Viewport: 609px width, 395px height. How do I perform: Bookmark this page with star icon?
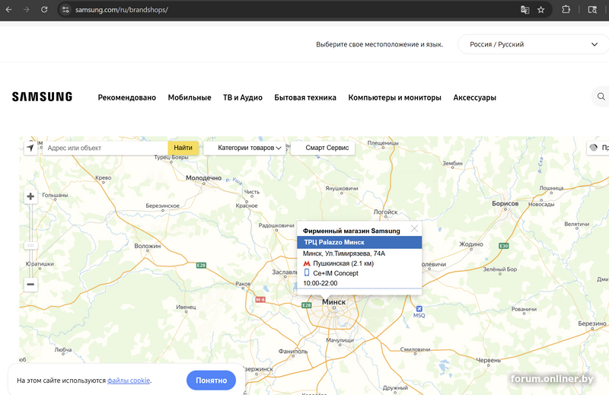click(x=541, y=10)
